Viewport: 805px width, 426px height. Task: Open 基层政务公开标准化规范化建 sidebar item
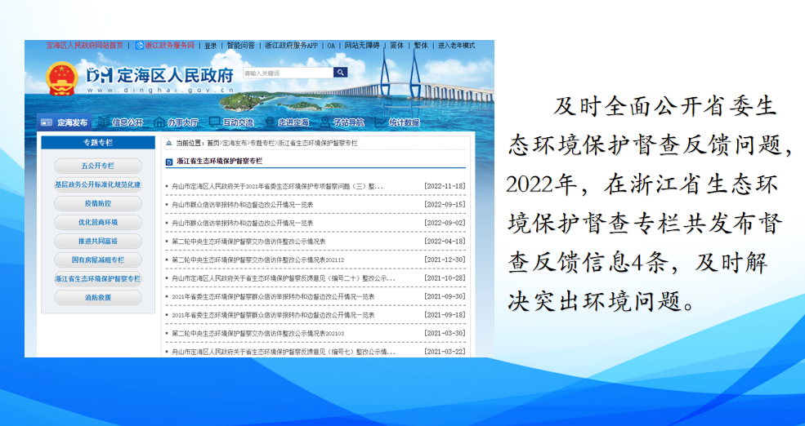coord(97,184)
